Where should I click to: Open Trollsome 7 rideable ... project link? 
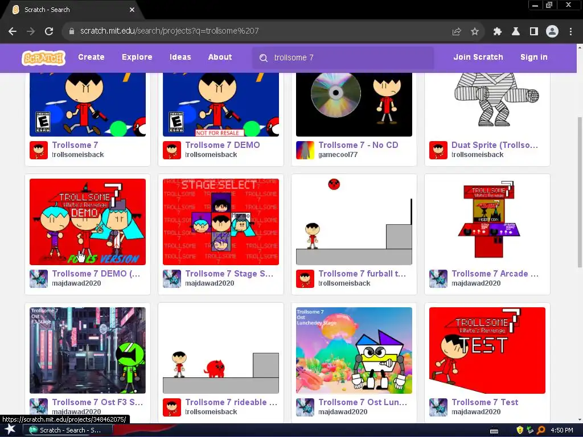(x=231, y=402)
